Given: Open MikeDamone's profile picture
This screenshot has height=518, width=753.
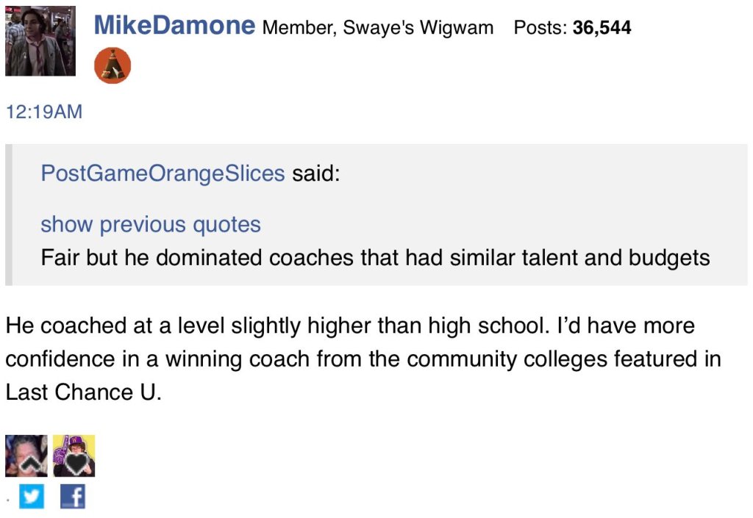Looking at the screenshot, I should click(40, 41).
